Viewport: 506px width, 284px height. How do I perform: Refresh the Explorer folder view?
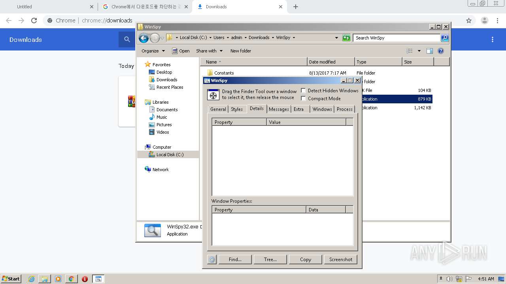tap(346, 38)
